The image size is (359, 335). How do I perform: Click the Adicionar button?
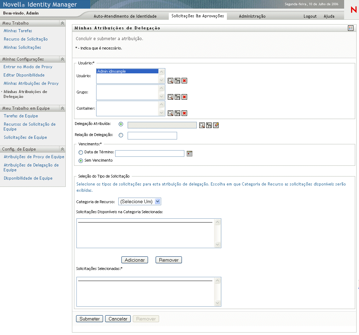tap(135, 260)
